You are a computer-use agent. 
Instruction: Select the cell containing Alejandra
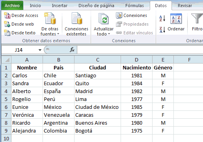click(x=27, y=131)
